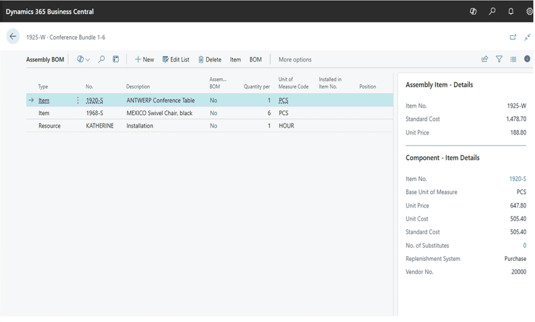Click the analyze view icon beside search
Image resolution: width=535 pixels, height=322 pixels.
tap(116, 59)
